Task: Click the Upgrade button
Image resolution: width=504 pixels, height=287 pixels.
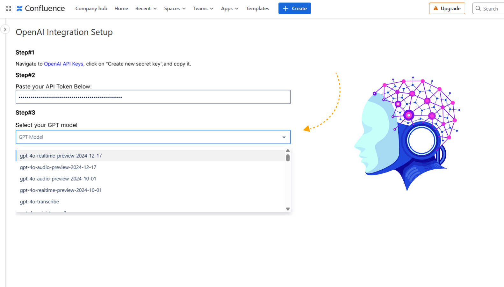Action: (x=447, y=8)
